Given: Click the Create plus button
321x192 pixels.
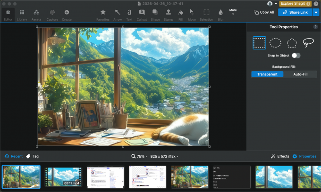Looking at the screenshot, I should pyautogui.click(x=67, y=15).
